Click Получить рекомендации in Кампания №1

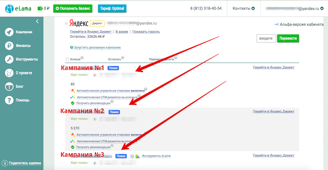93,103
